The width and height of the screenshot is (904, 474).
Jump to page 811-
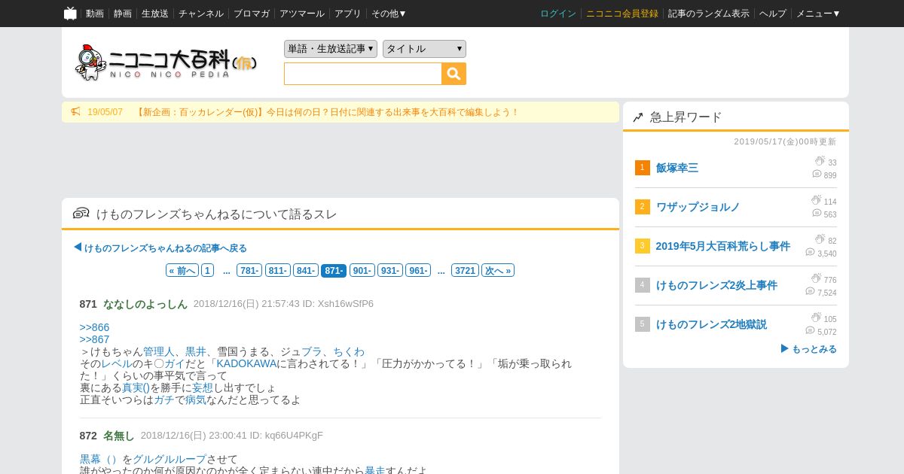(277, 271)
